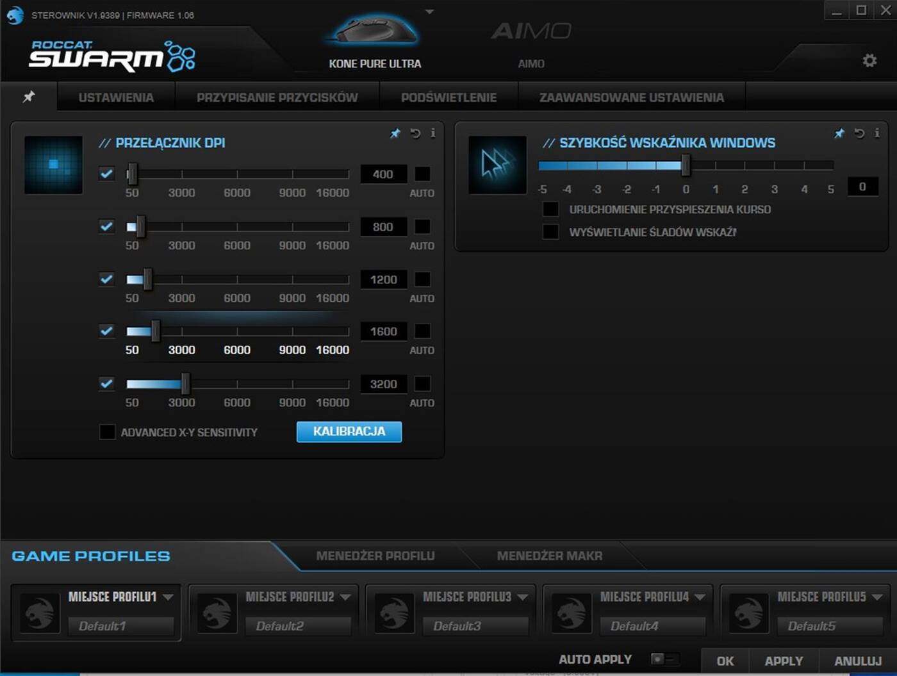This screenshot has width=897, height=676.
Task: Apply changes with the Apply button
Action: pos(784,661)
